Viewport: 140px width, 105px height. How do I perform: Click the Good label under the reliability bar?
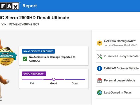tap(54, 83)
